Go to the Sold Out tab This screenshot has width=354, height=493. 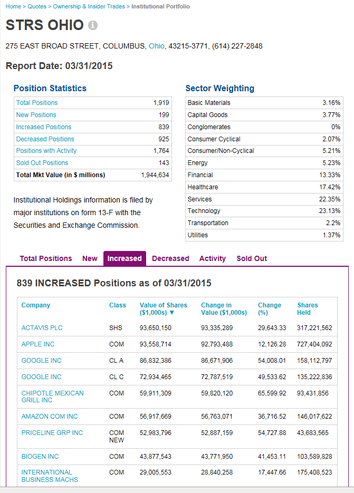pos(252,258)
